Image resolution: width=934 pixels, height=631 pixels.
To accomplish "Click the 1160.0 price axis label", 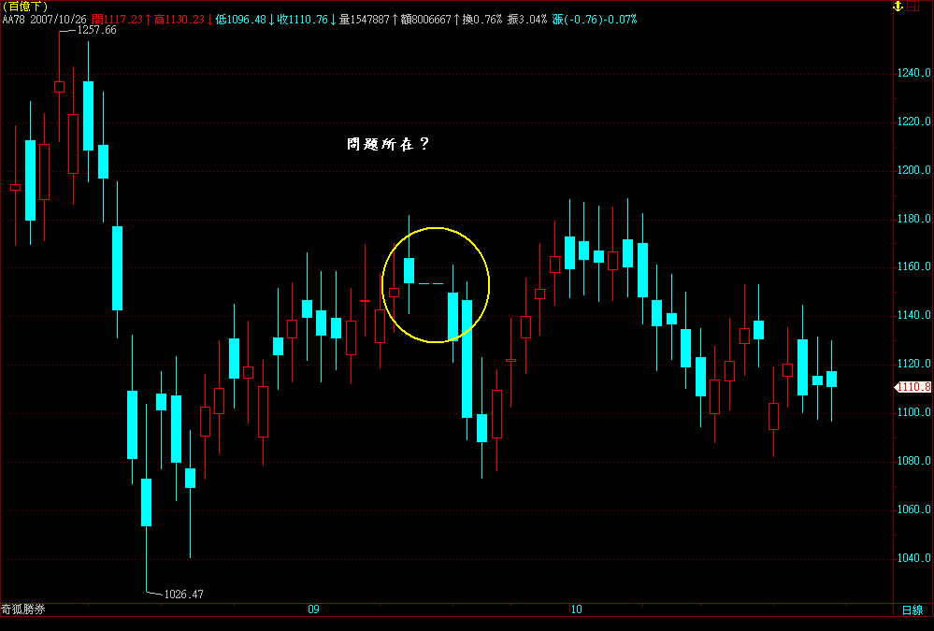I will 913,266.
